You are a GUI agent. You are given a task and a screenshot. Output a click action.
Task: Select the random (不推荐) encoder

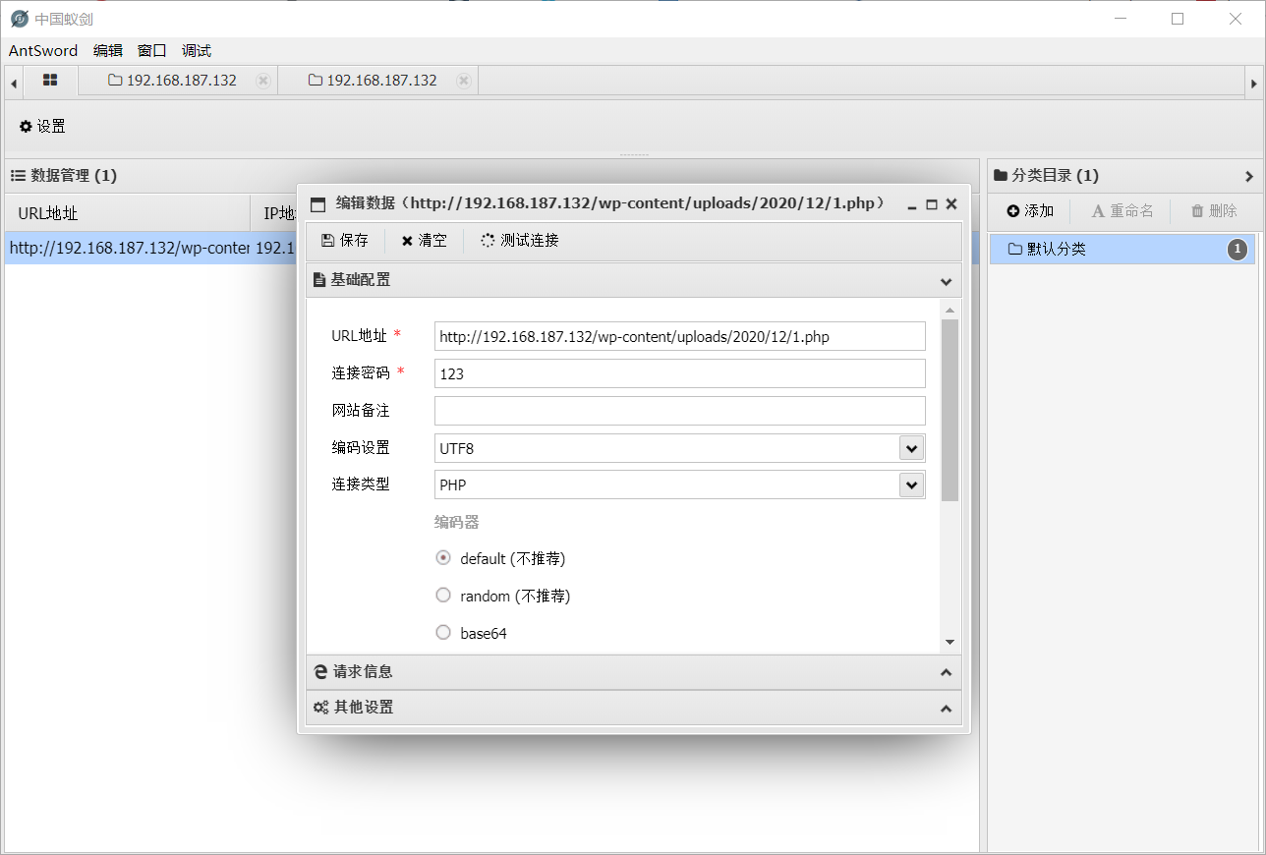pos(443,596)
